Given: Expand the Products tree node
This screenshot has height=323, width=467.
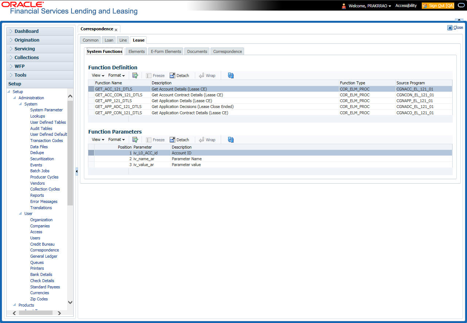Looking at the screenshot, I should point(15,305).
